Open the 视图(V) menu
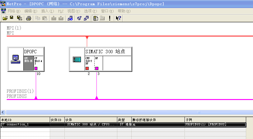253x139 pixels. click(x=74, y=11)
